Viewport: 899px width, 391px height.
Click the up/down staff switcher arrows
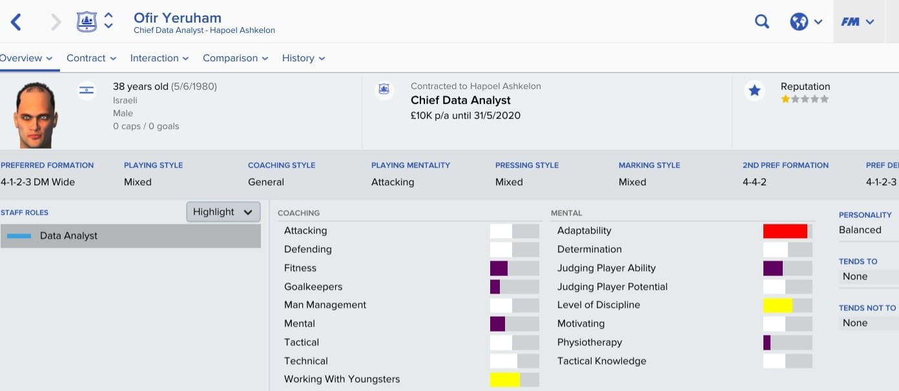[108, 21]
